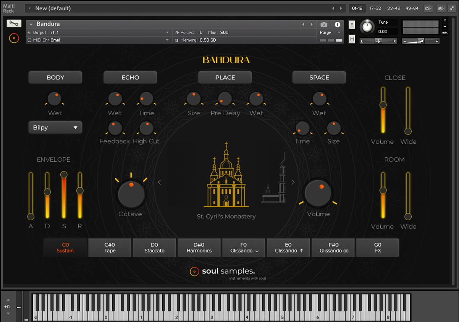
Task: Click the Echo Feedback knob
Action: tap(115, 128)
